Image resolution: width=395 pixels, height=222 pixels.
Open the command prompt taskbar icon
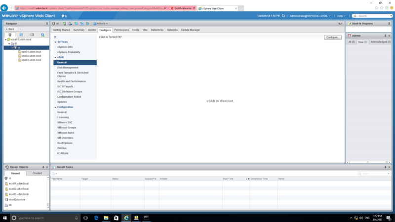[x=146, y=218]
